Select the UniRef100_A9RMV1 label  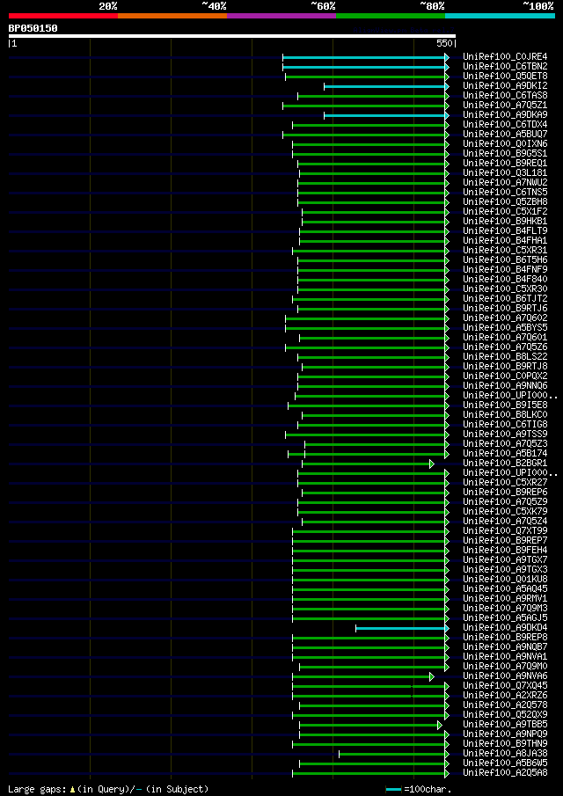click(505, 598)
